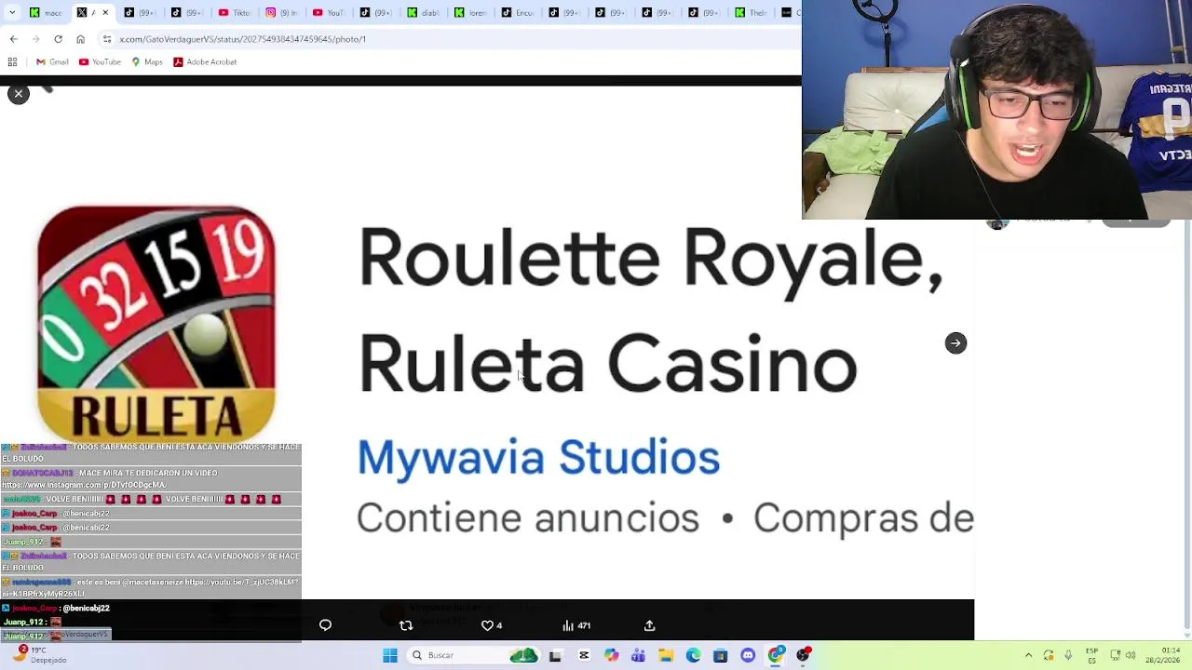The height and width of the screenshot is (670, 1192).
Task: Go back using the browser back arrow
Action: (13, 39)
